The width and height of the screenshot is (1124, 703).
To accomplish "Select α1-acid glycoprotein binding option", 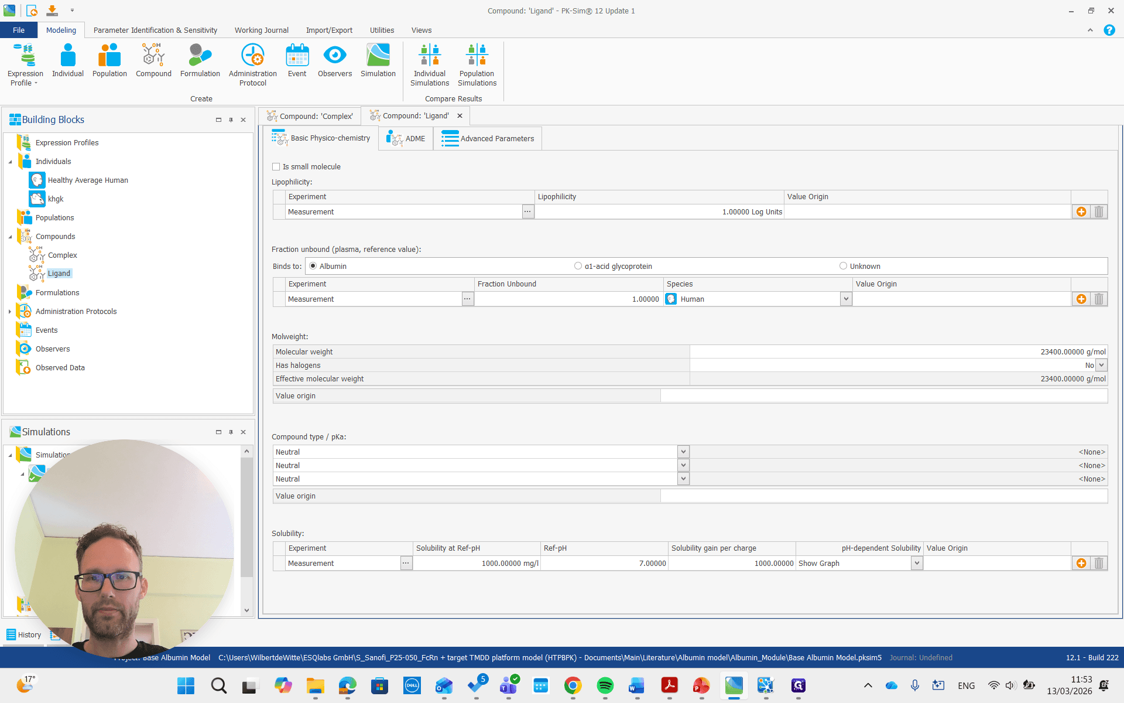I will (x=578, y=266).
